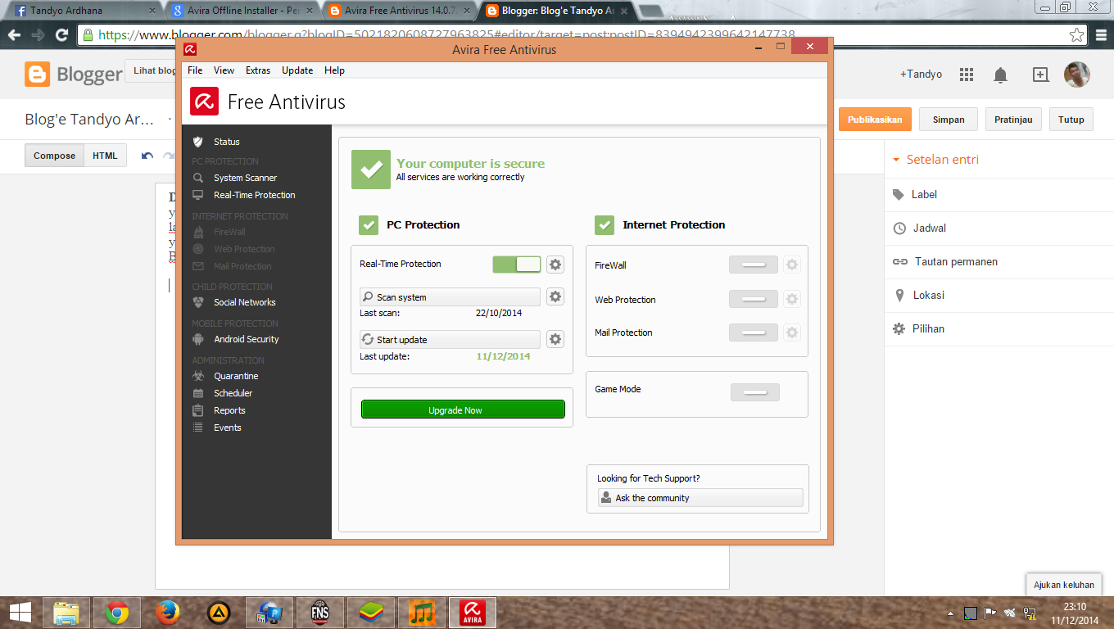The image size is (1114, 629).
Task: Open File Explorer from taskbar
Action: pos(66,612)
